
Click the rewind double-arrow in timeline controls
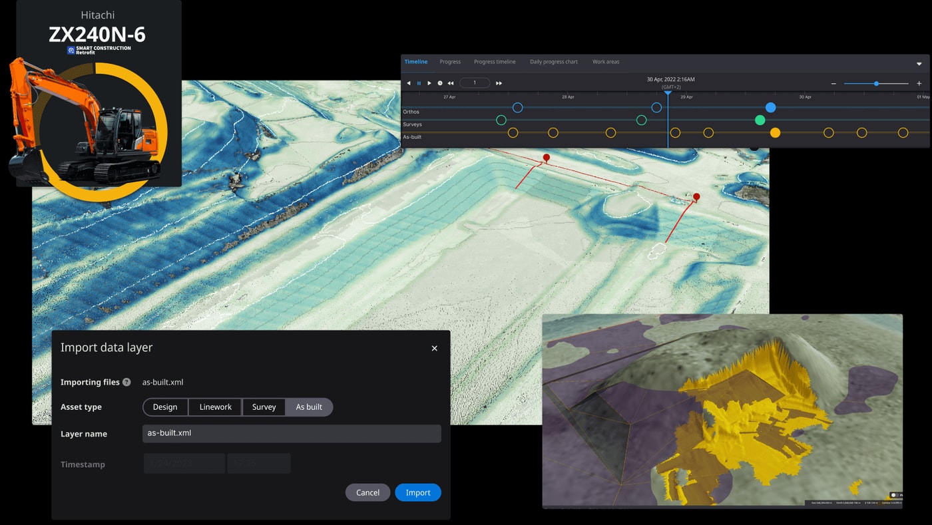coord(451,83)
